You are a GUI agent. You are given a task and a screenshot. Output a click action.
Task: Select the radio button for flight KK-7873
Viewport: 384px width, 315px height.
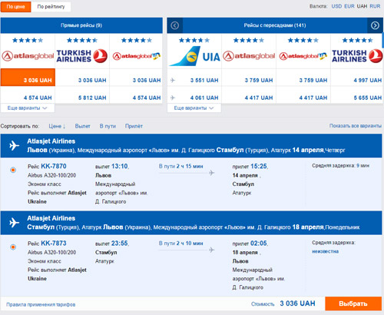[x=13, y=247]
